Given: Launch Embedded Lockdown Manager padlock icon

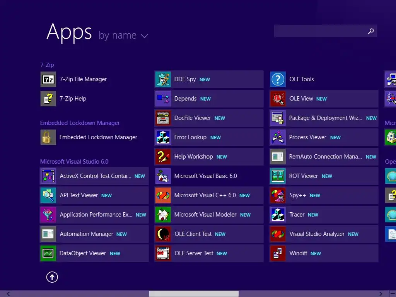Looking at the screenshot, I should click(x=48, y=137).
